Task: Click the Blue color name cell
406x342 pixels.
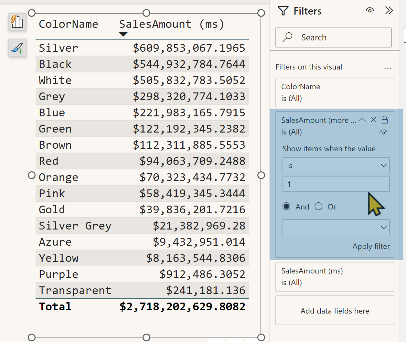Action: coord(52,112)
